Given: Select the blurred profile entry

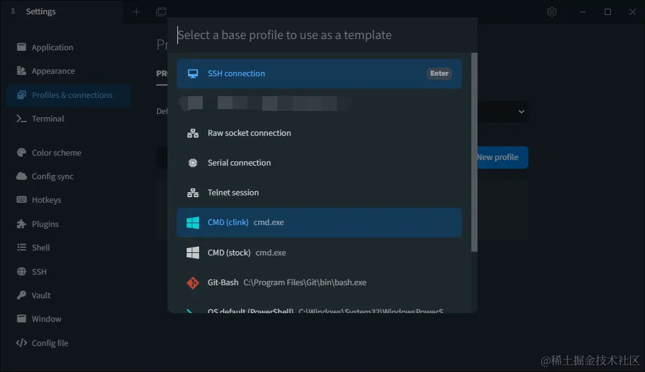Looking at the screenshot, I should click(265, 103).
